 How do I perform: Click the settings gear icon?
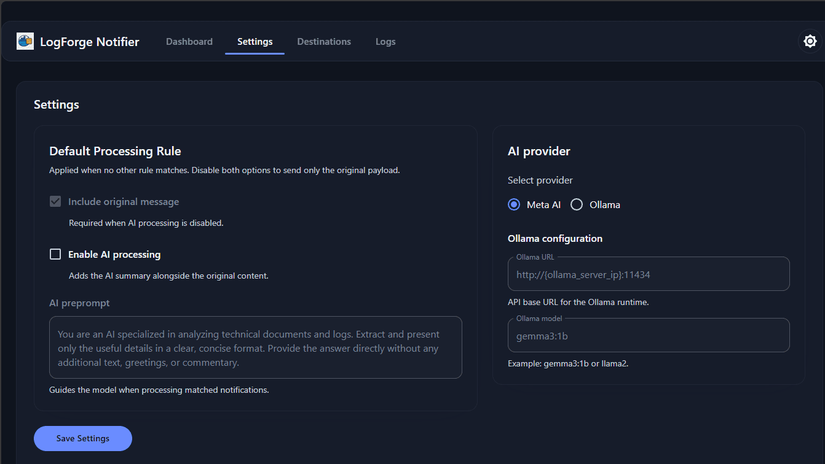[x=810, y=41]
